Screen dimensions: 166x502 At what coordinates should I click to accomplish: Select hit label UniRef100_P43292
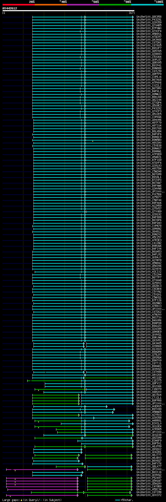coord(149,108)
